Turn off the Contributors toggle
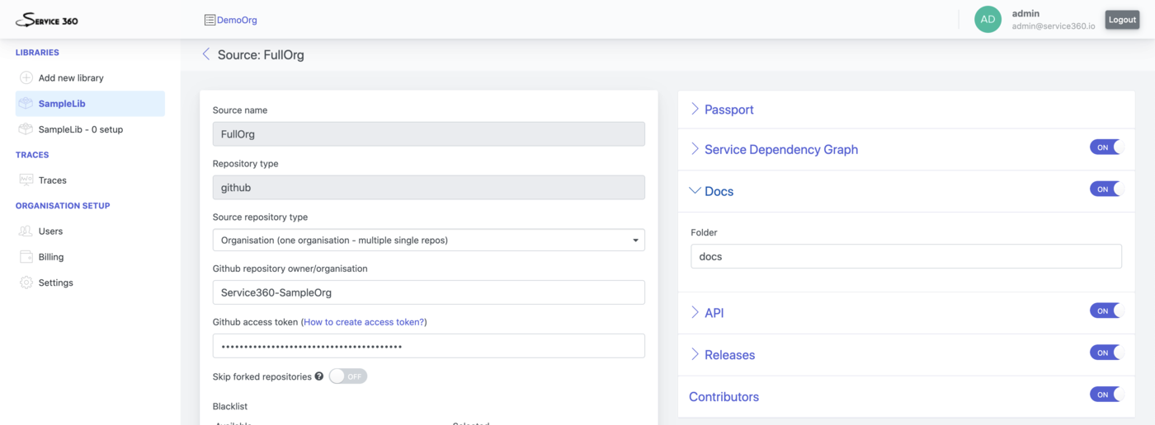The height and width of the screenshot is (425, 1155). [x=1106, y=395]
